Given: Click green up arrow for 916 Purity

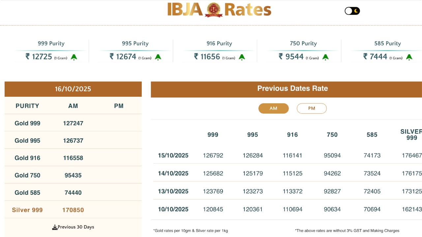Looking at the screenshot, I should 242,57.
